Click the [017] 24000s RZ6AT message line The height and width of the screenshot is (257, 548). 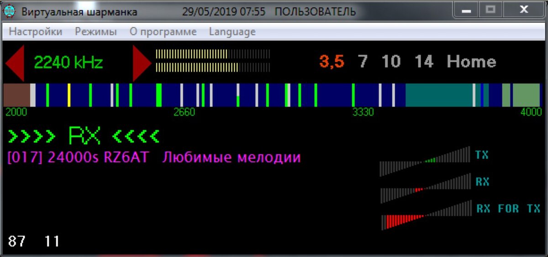pos(154,158)
